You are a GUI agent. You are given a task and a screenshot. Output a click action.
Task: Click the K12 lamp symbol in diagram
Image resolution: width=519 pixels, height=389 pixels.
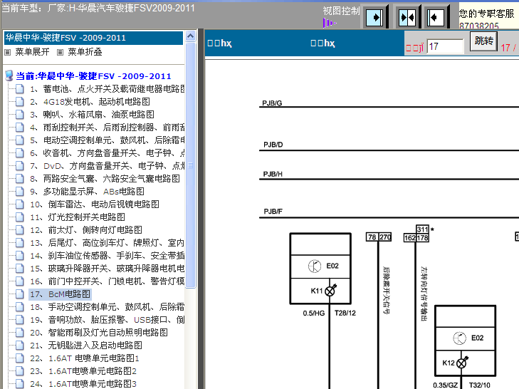tap(462, 363)
